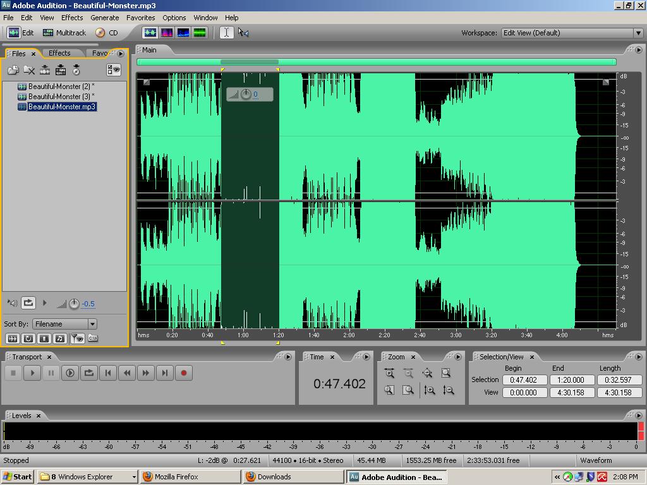The width and height of the screenshot is (647, 485).
Task: Click Selection Begin field 0:47.402
Action: pos(524,380)
